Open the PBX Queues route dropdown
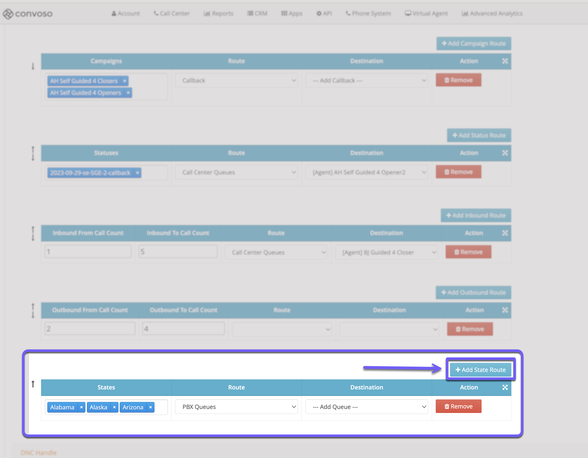Screen dimensions: 588x458 (x=236, y=407)
